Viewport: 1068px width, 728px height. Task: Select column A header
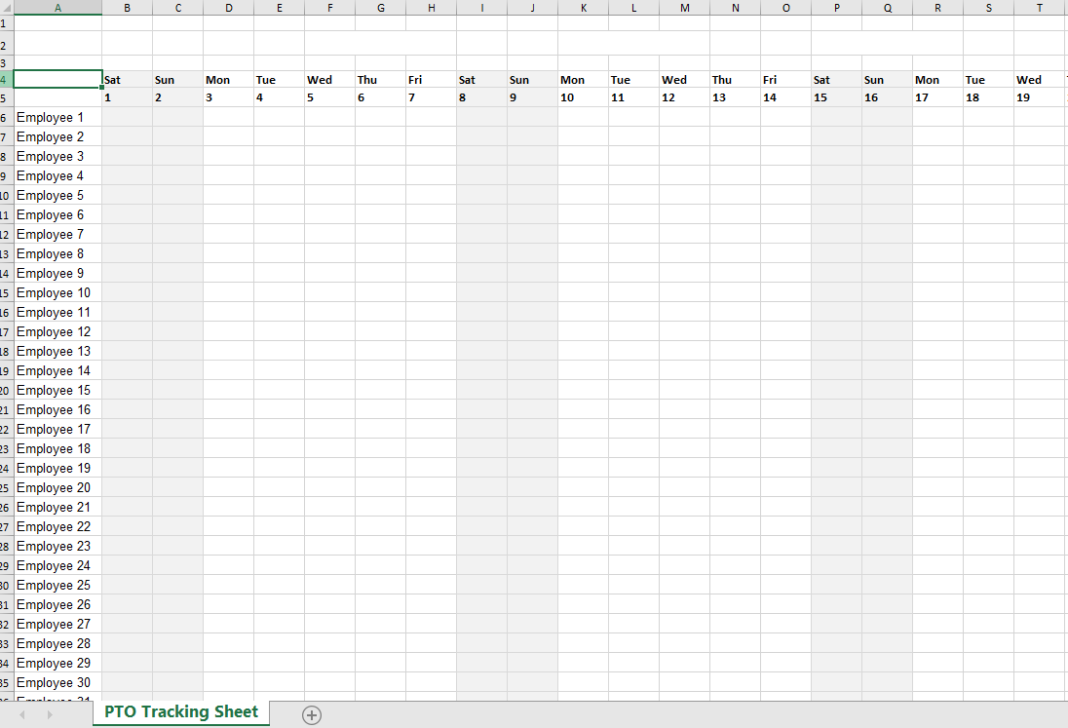pos(57,8)
